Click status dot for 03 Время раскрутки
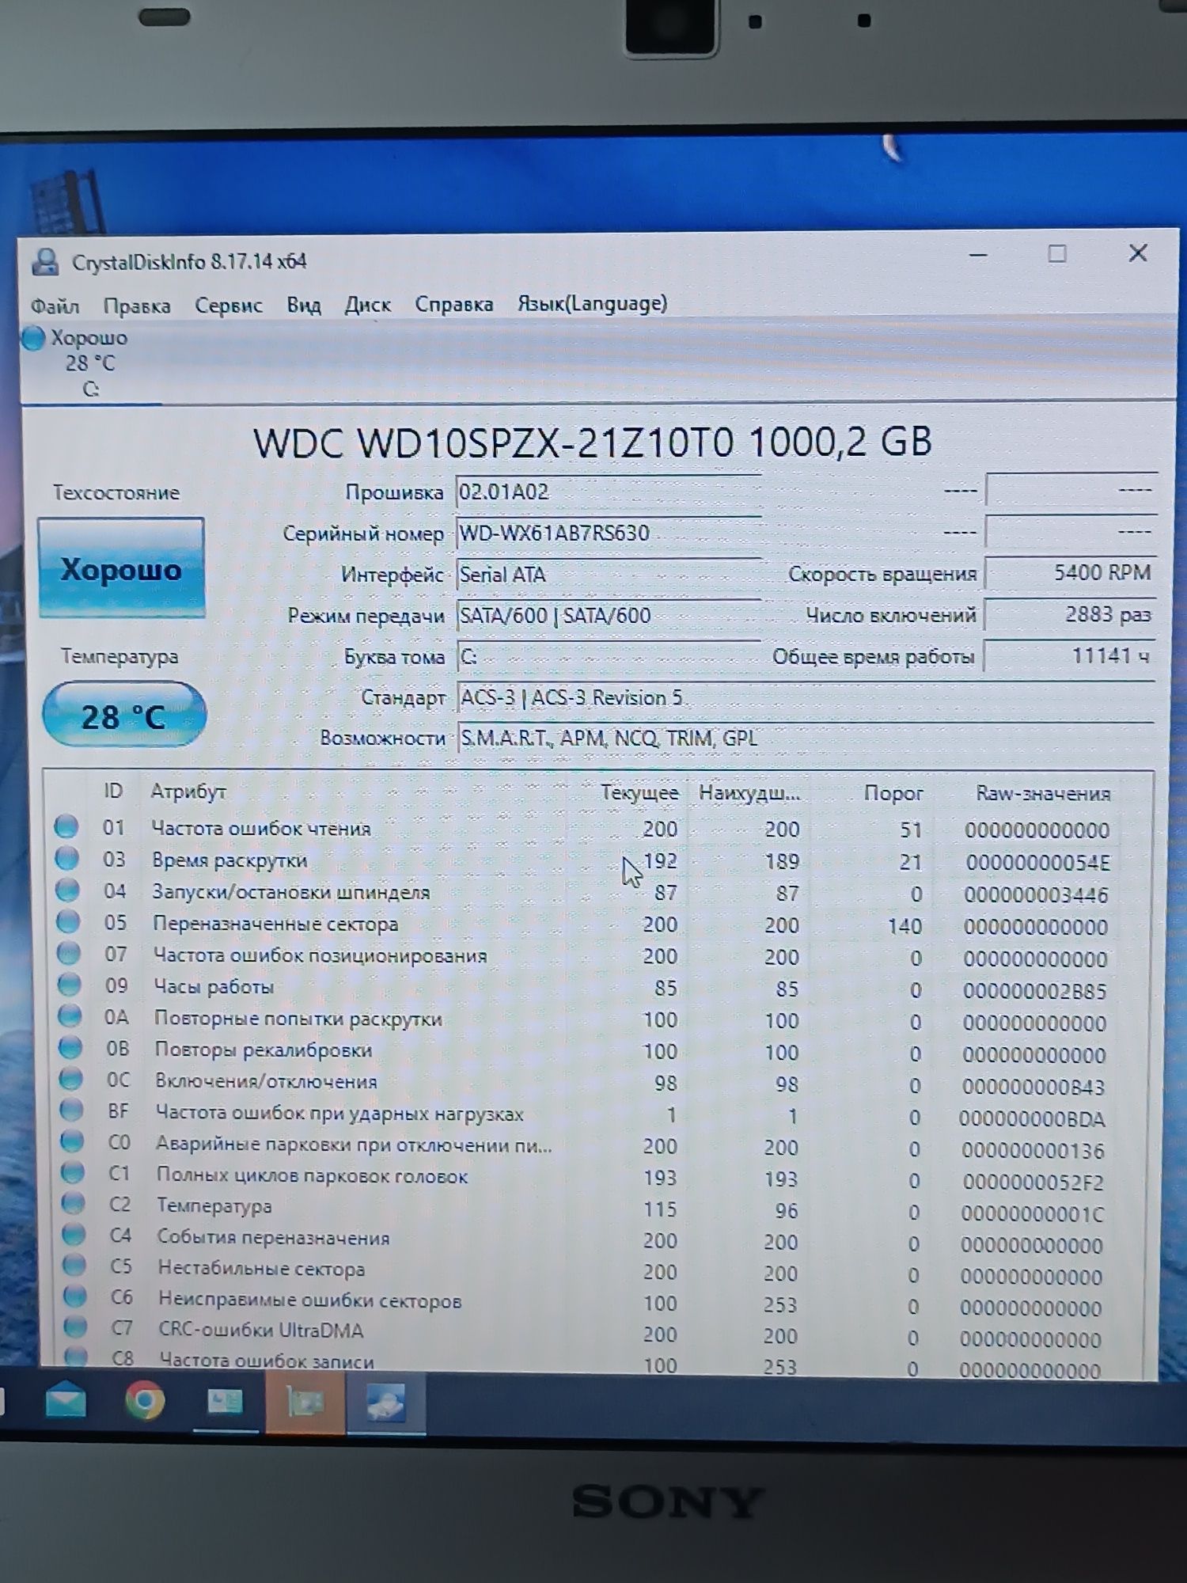The width and height of the screenshot is (1187, 1583). [x=67, y=859]
